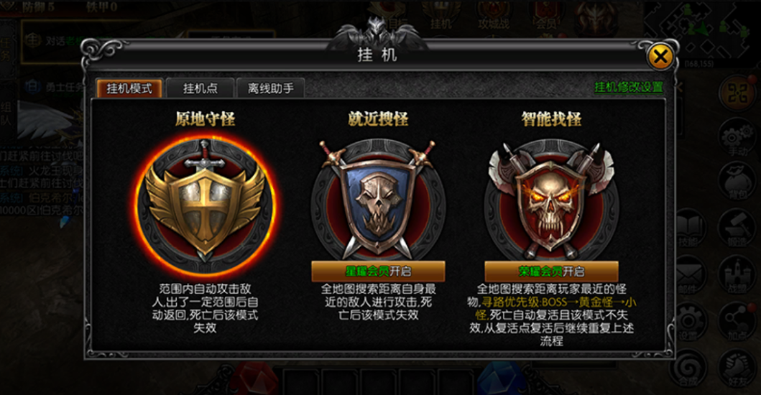Click the 荣耀会员开启 button

[551, 271]
